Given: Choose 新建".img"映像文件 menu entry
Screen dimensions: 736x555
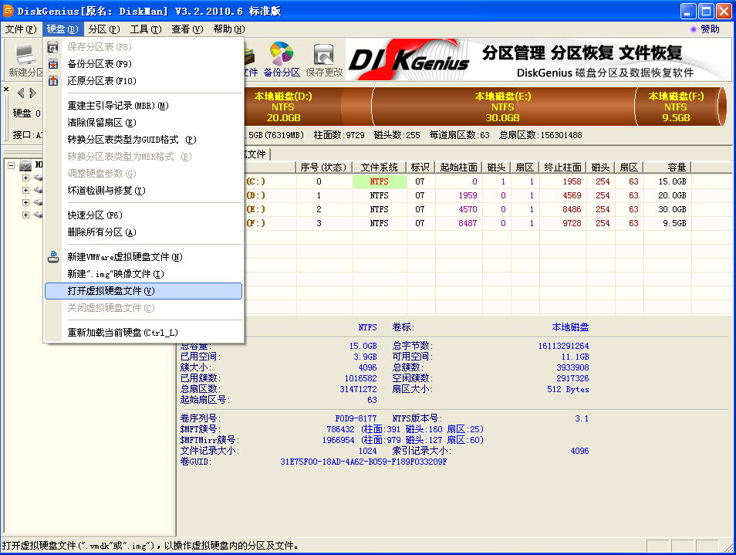Looking at the screenshot, I should (x=143, y=274).
